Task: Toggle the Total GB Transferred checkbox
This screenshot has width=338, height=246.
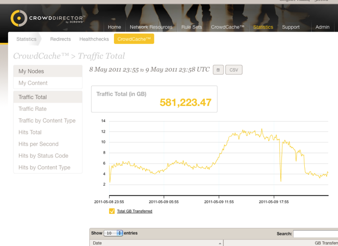Action: pyautogui.click(x=112, y=211)
